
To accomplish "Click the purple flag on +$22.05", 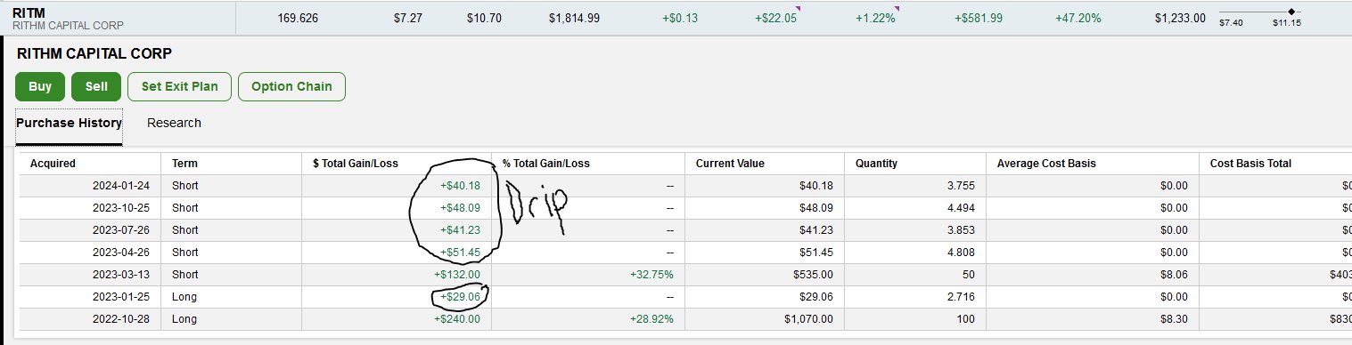I will [797, 8].
